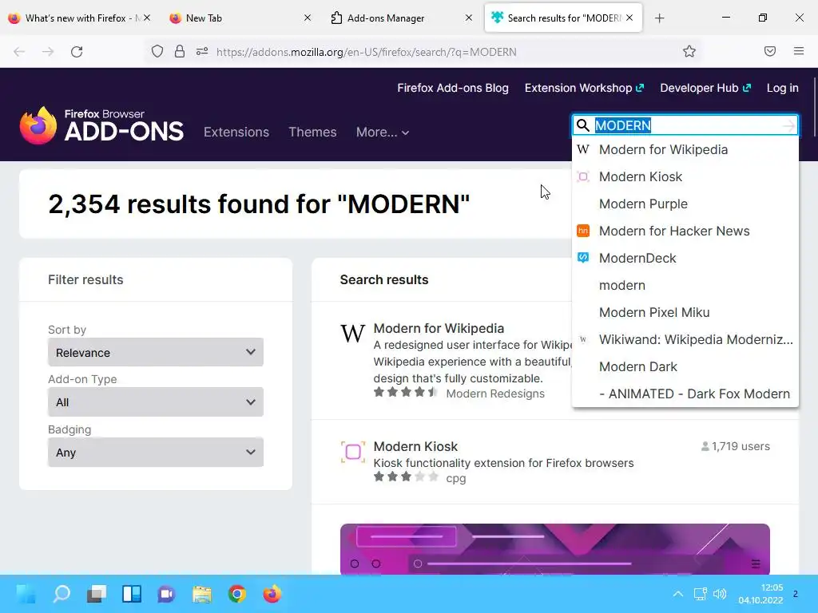
Task: Reload the current page
Action: (x=77, y=52)
